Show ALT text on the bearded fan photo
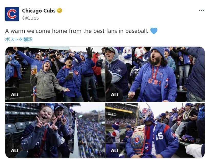The width and height of the screenshot is (209, 162). (115, 95)
